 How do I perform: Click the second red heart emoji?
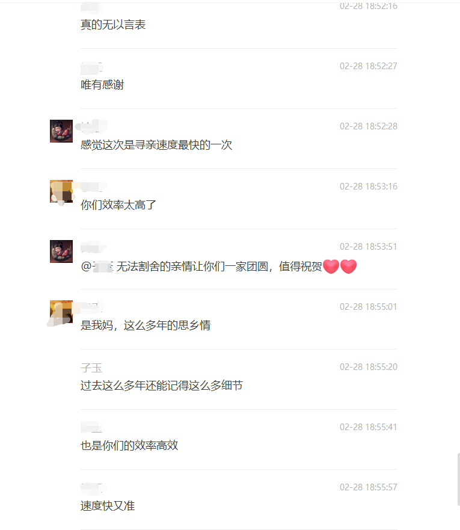(x=348, y=267)
